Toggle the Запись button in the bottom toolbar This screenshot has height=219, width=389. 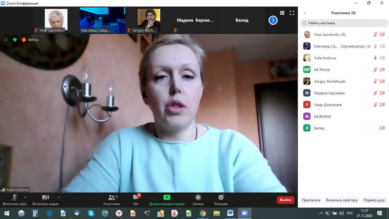tap(198, 200)
